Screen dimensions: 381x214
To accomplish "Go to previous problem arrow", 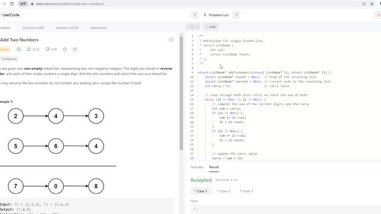I will pyautogui.click(x=195, y=15).
